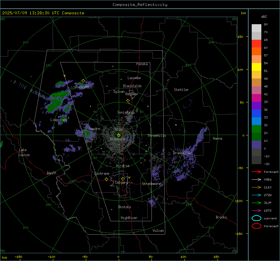Click the yellow diamond marker above Calgary
The height and width of the screenshot is (261, 280).
coord(123,179)
